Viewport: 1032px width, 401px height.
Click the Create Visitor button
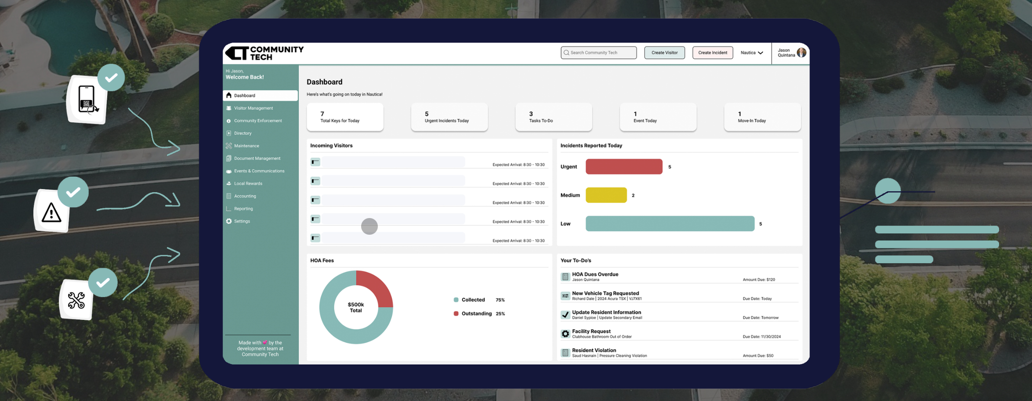[x=664, y=53]
